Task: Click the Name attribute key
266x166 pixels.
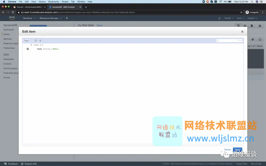Action: tap(39, 49)
